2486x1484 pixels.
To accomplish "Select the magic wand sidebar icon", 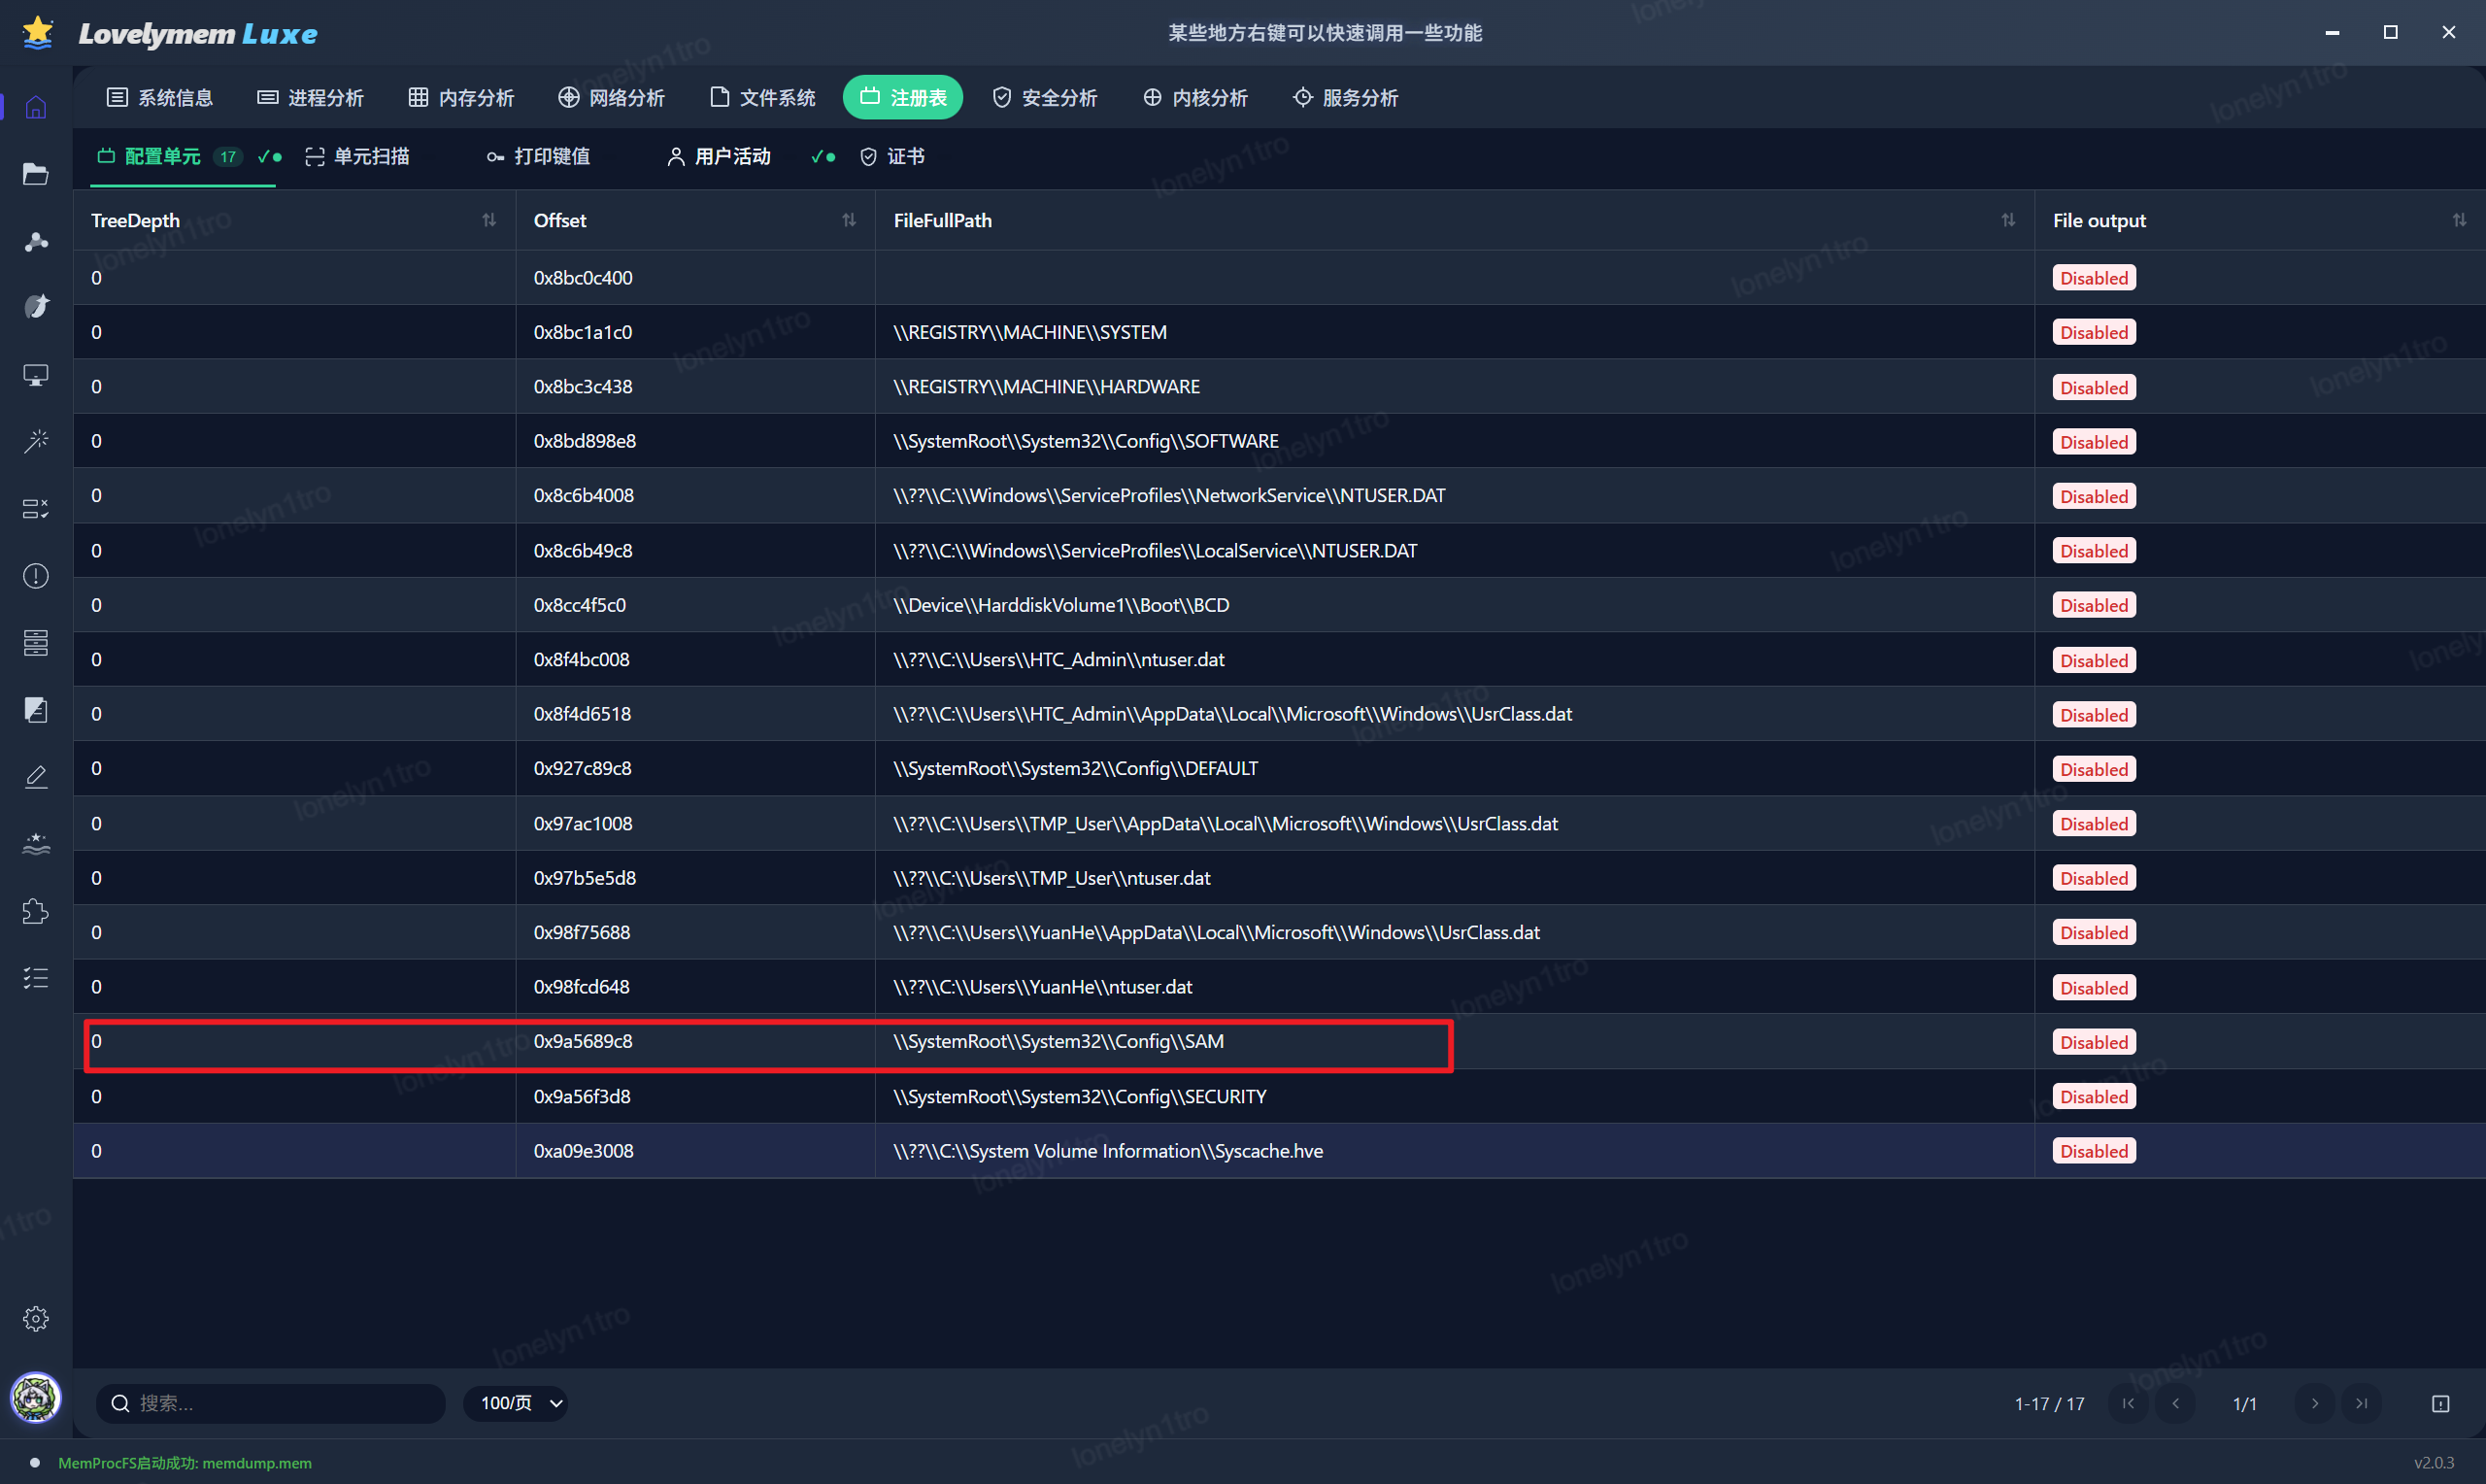I will click(x=36, y=441).
